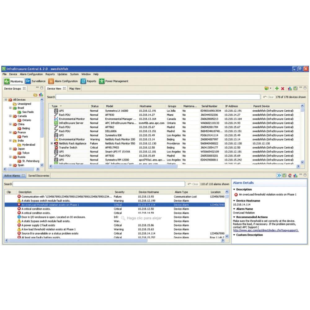Viewport: 310px width, 310px height.
Task: Clear the Active Alarms search
Action: pyautogui.click(x=193, y=184)
